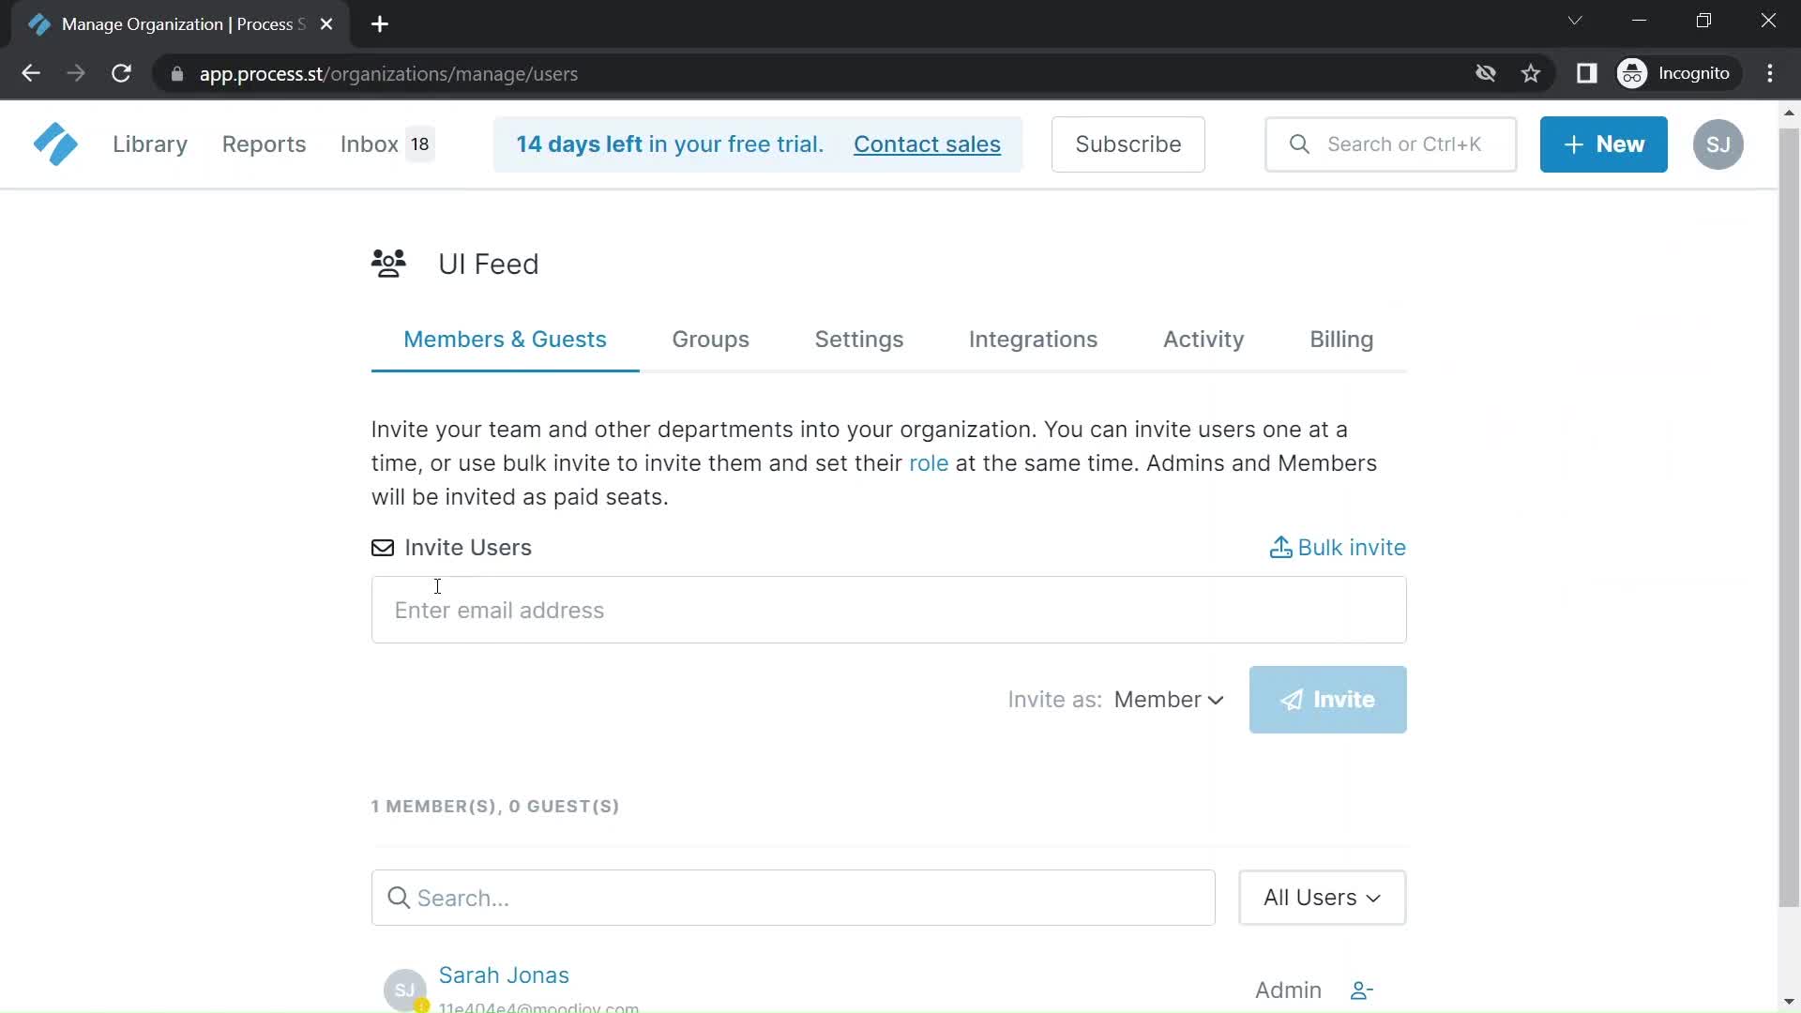The width and height of the screenshot is (1801, 1013).
Task: Click the Process Street logo icon
Action: click(54, 144)
